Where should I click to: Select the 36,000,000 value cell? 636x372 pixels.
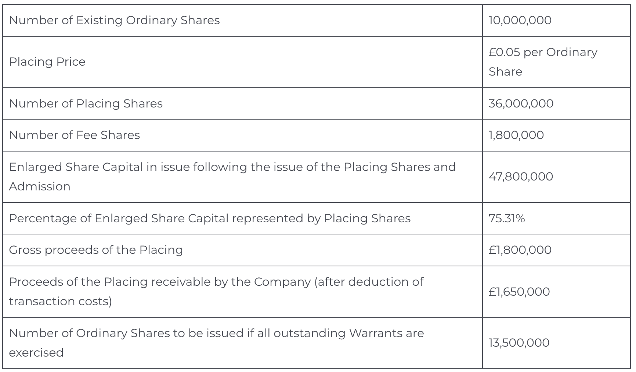tap(521, 103)
